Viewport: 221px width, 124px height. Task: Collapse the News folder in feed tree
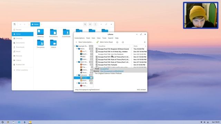pos(77,49)
